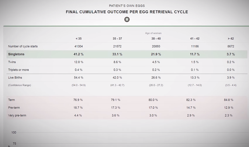Click the Age of woman heading

point(153,33)
